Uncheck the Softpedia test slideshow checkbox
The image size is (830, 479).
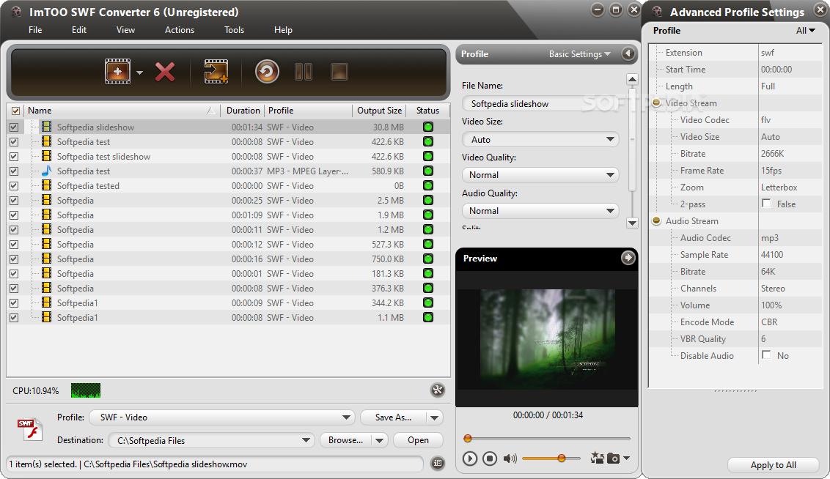pos(14,157)
